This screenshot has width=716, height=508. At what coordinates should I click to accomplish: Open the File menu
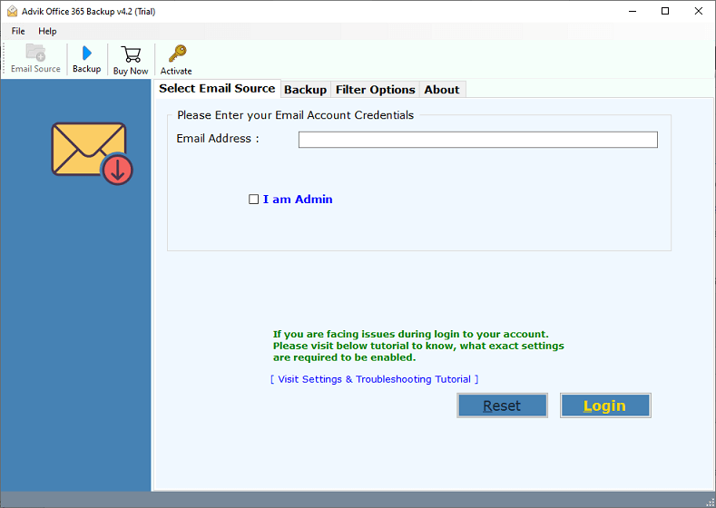coord(18,31)
